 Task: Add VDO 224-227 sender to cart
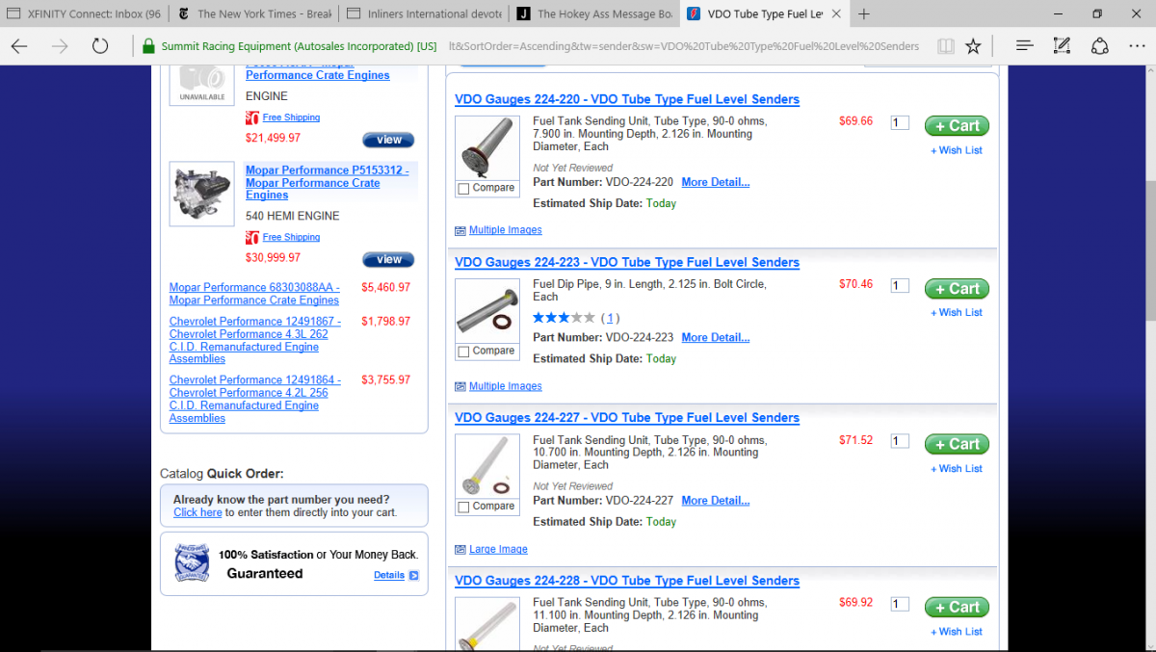pos(957,444)
